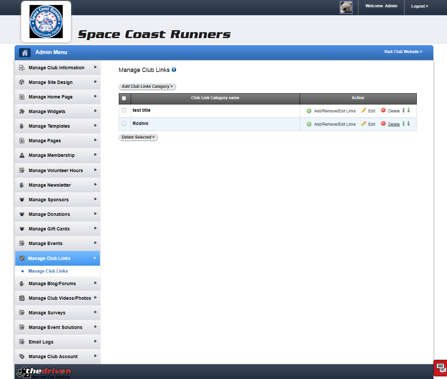Tick the checkbox for test title row
The height and width of the screenshot is (379, 447).
point(124,110)
